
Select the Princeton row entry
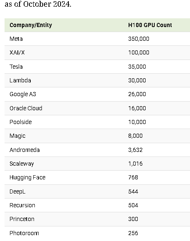(22, 219)
